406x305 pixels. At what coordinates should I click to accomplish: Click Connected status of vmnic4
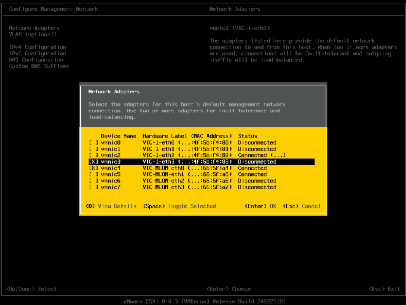(x=253, y=168)
